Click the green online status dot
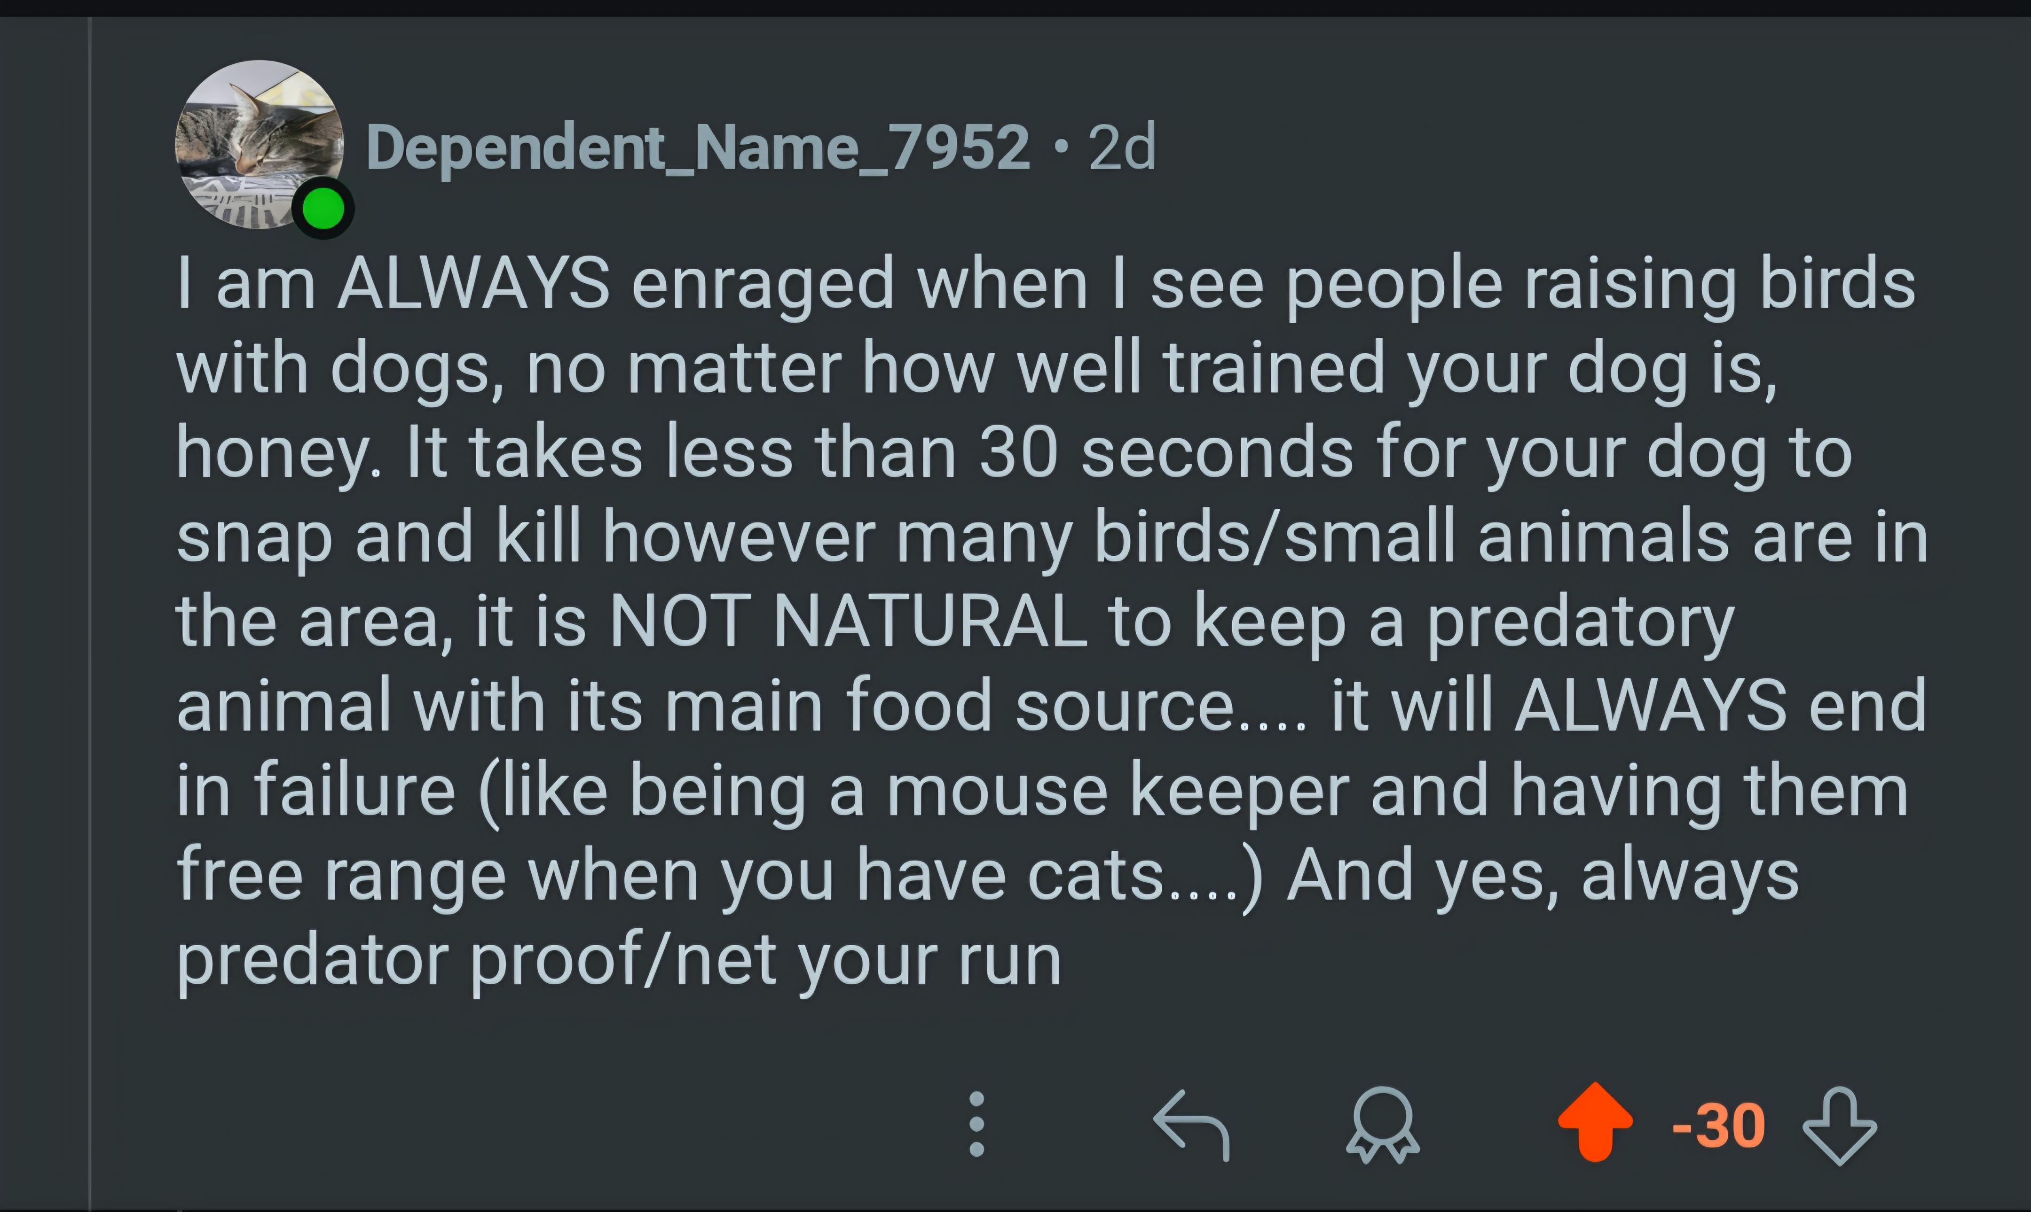Image resolution: width=2031 pixels, height=1212 pixels. [323, 208]
